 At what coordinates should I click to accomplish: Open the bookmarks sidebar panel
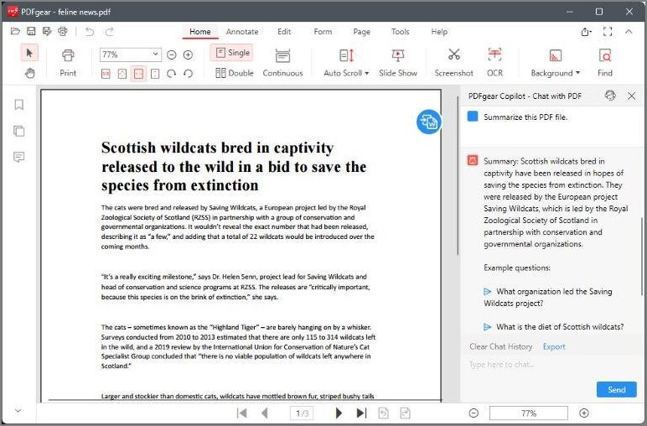(19, 105)
